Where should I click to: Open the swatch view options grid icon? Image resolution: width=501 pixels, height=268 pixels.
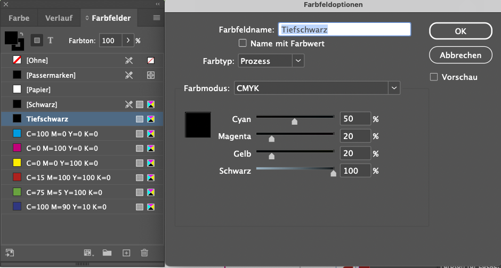pyautogui.click(x=88, y=253)
